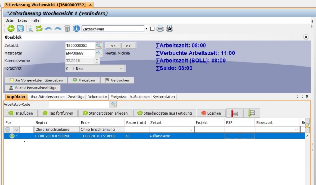Switch to the Zuschläge tab
Screen dimensions: 316x185
coord(77,97)
